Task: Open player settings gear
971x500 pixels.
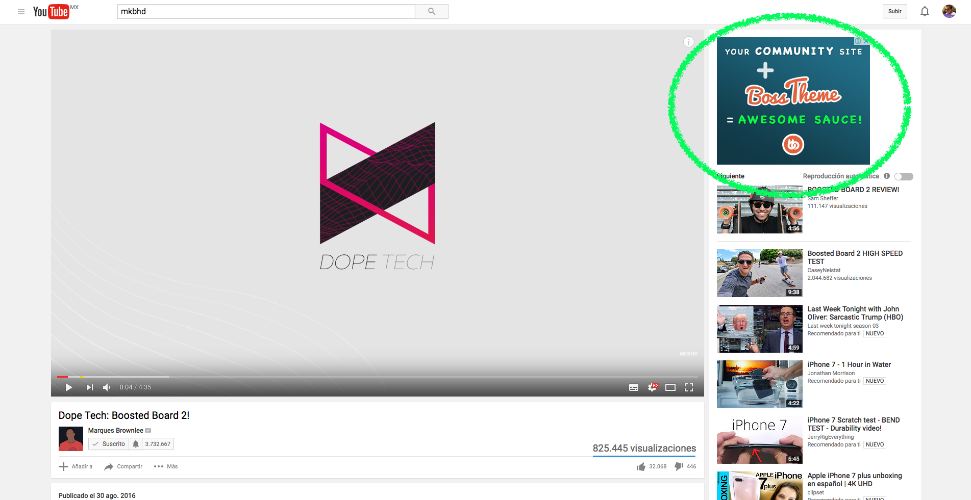Action: click(x=653, y=387)
